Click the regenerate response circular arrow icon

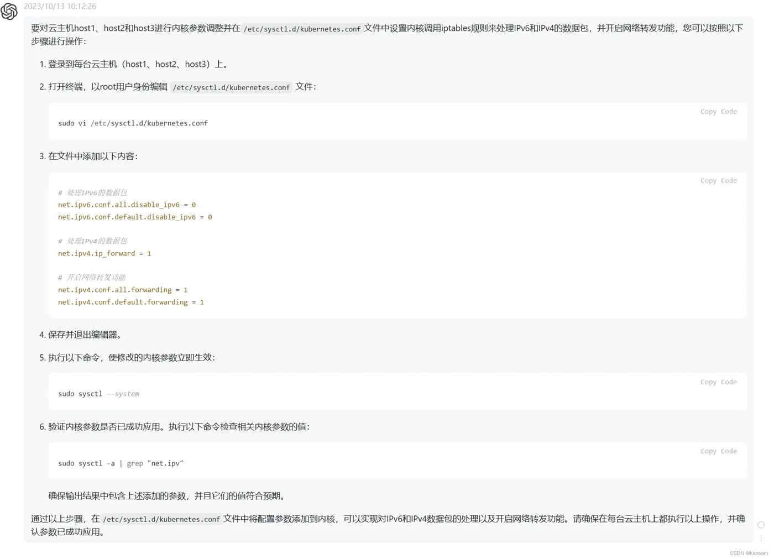tap(761, 525)
